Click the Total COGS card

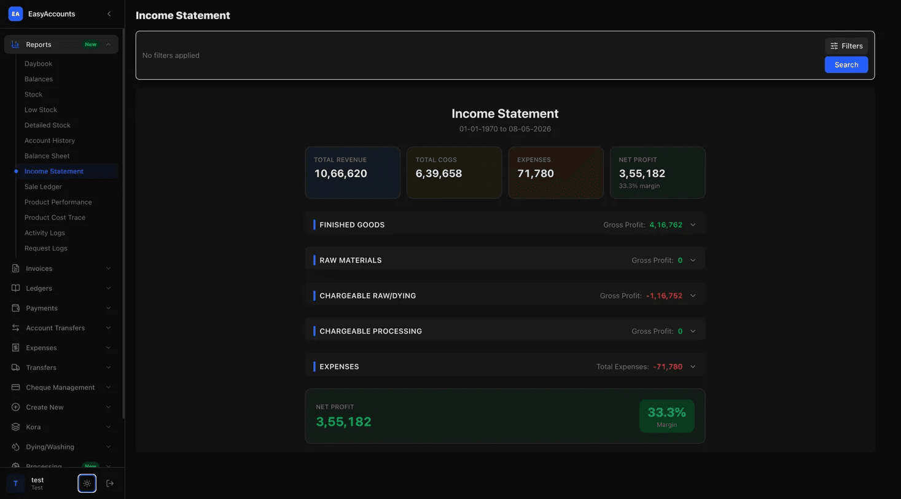pos(454,173)
